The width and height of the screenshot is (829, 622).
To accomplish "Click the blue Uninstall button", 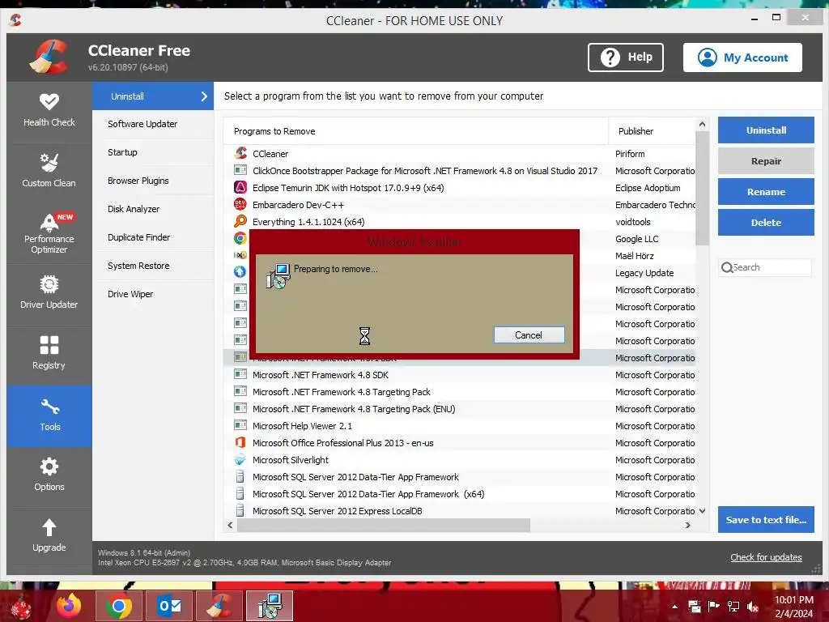I will click(766, 130).
